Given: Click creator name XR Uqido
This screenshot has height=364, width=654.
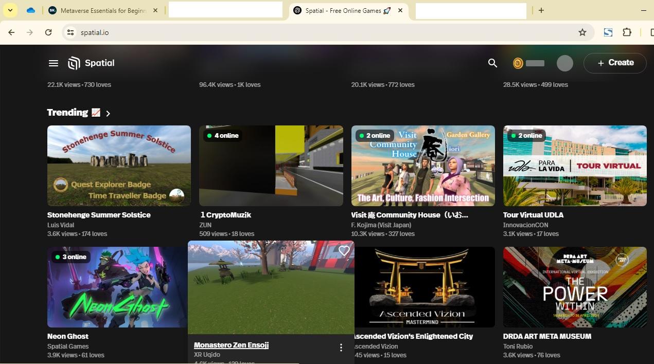Looking at the screenshot, I should pyautogui.click(x=207, y=355).
